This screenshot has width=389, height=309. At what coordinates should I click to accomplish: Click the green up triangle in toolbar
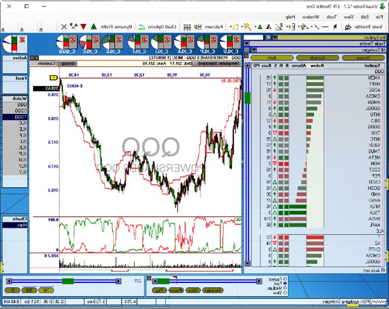[94, 27]
